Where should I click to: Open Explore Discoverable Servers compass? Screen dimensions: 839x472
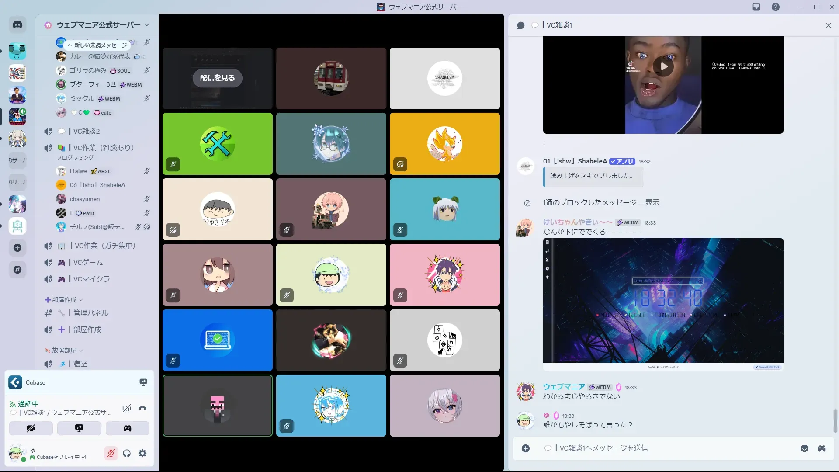(17, 270)
